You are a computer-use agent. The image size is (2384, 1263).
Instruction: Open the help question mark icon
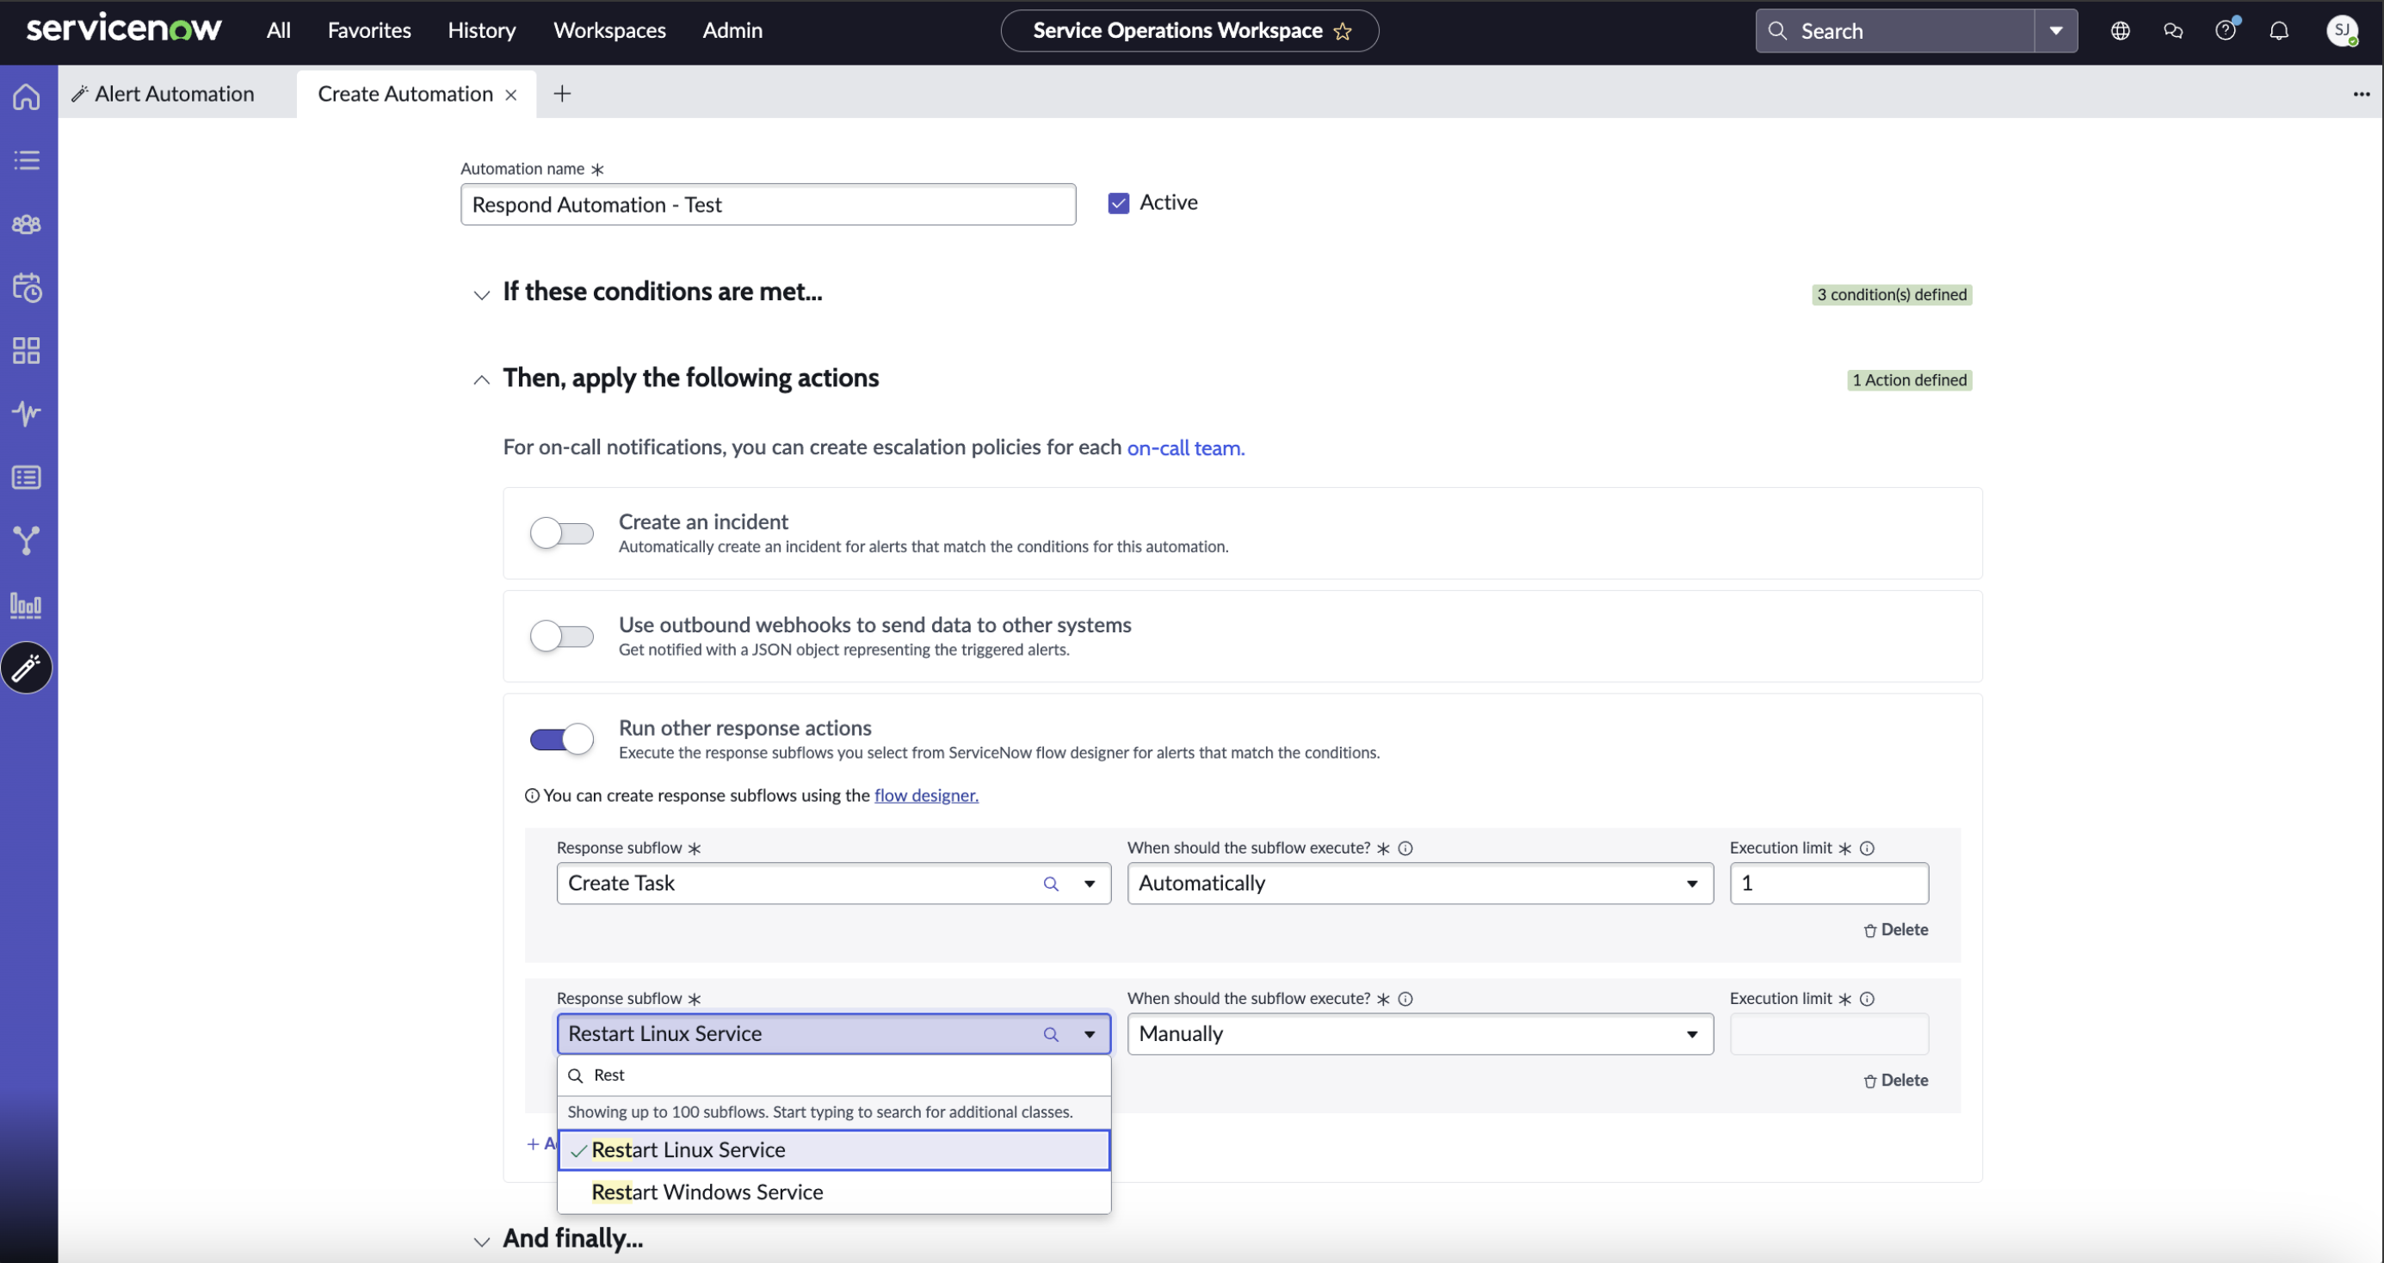click(2226, 30)
